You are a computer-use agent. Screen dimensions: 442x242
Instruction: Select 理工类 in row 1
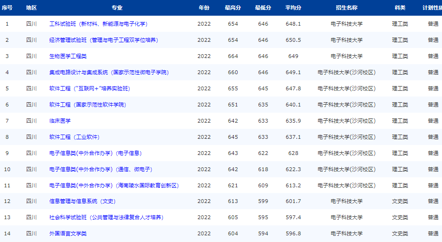pyautogui.click(x=400, y=24)
